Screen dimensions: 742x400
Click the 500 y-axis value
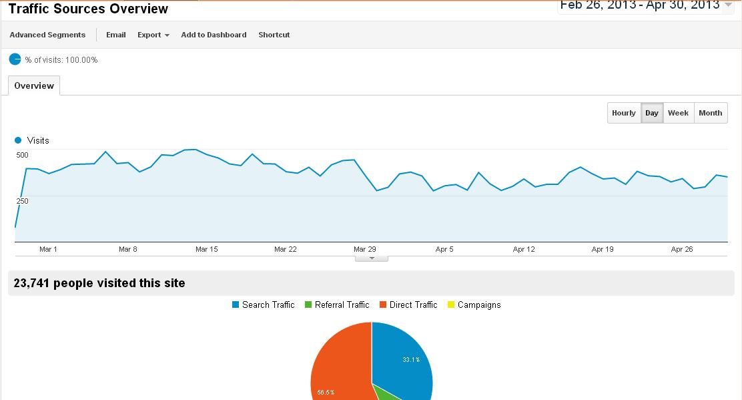(x=22, y=155)
